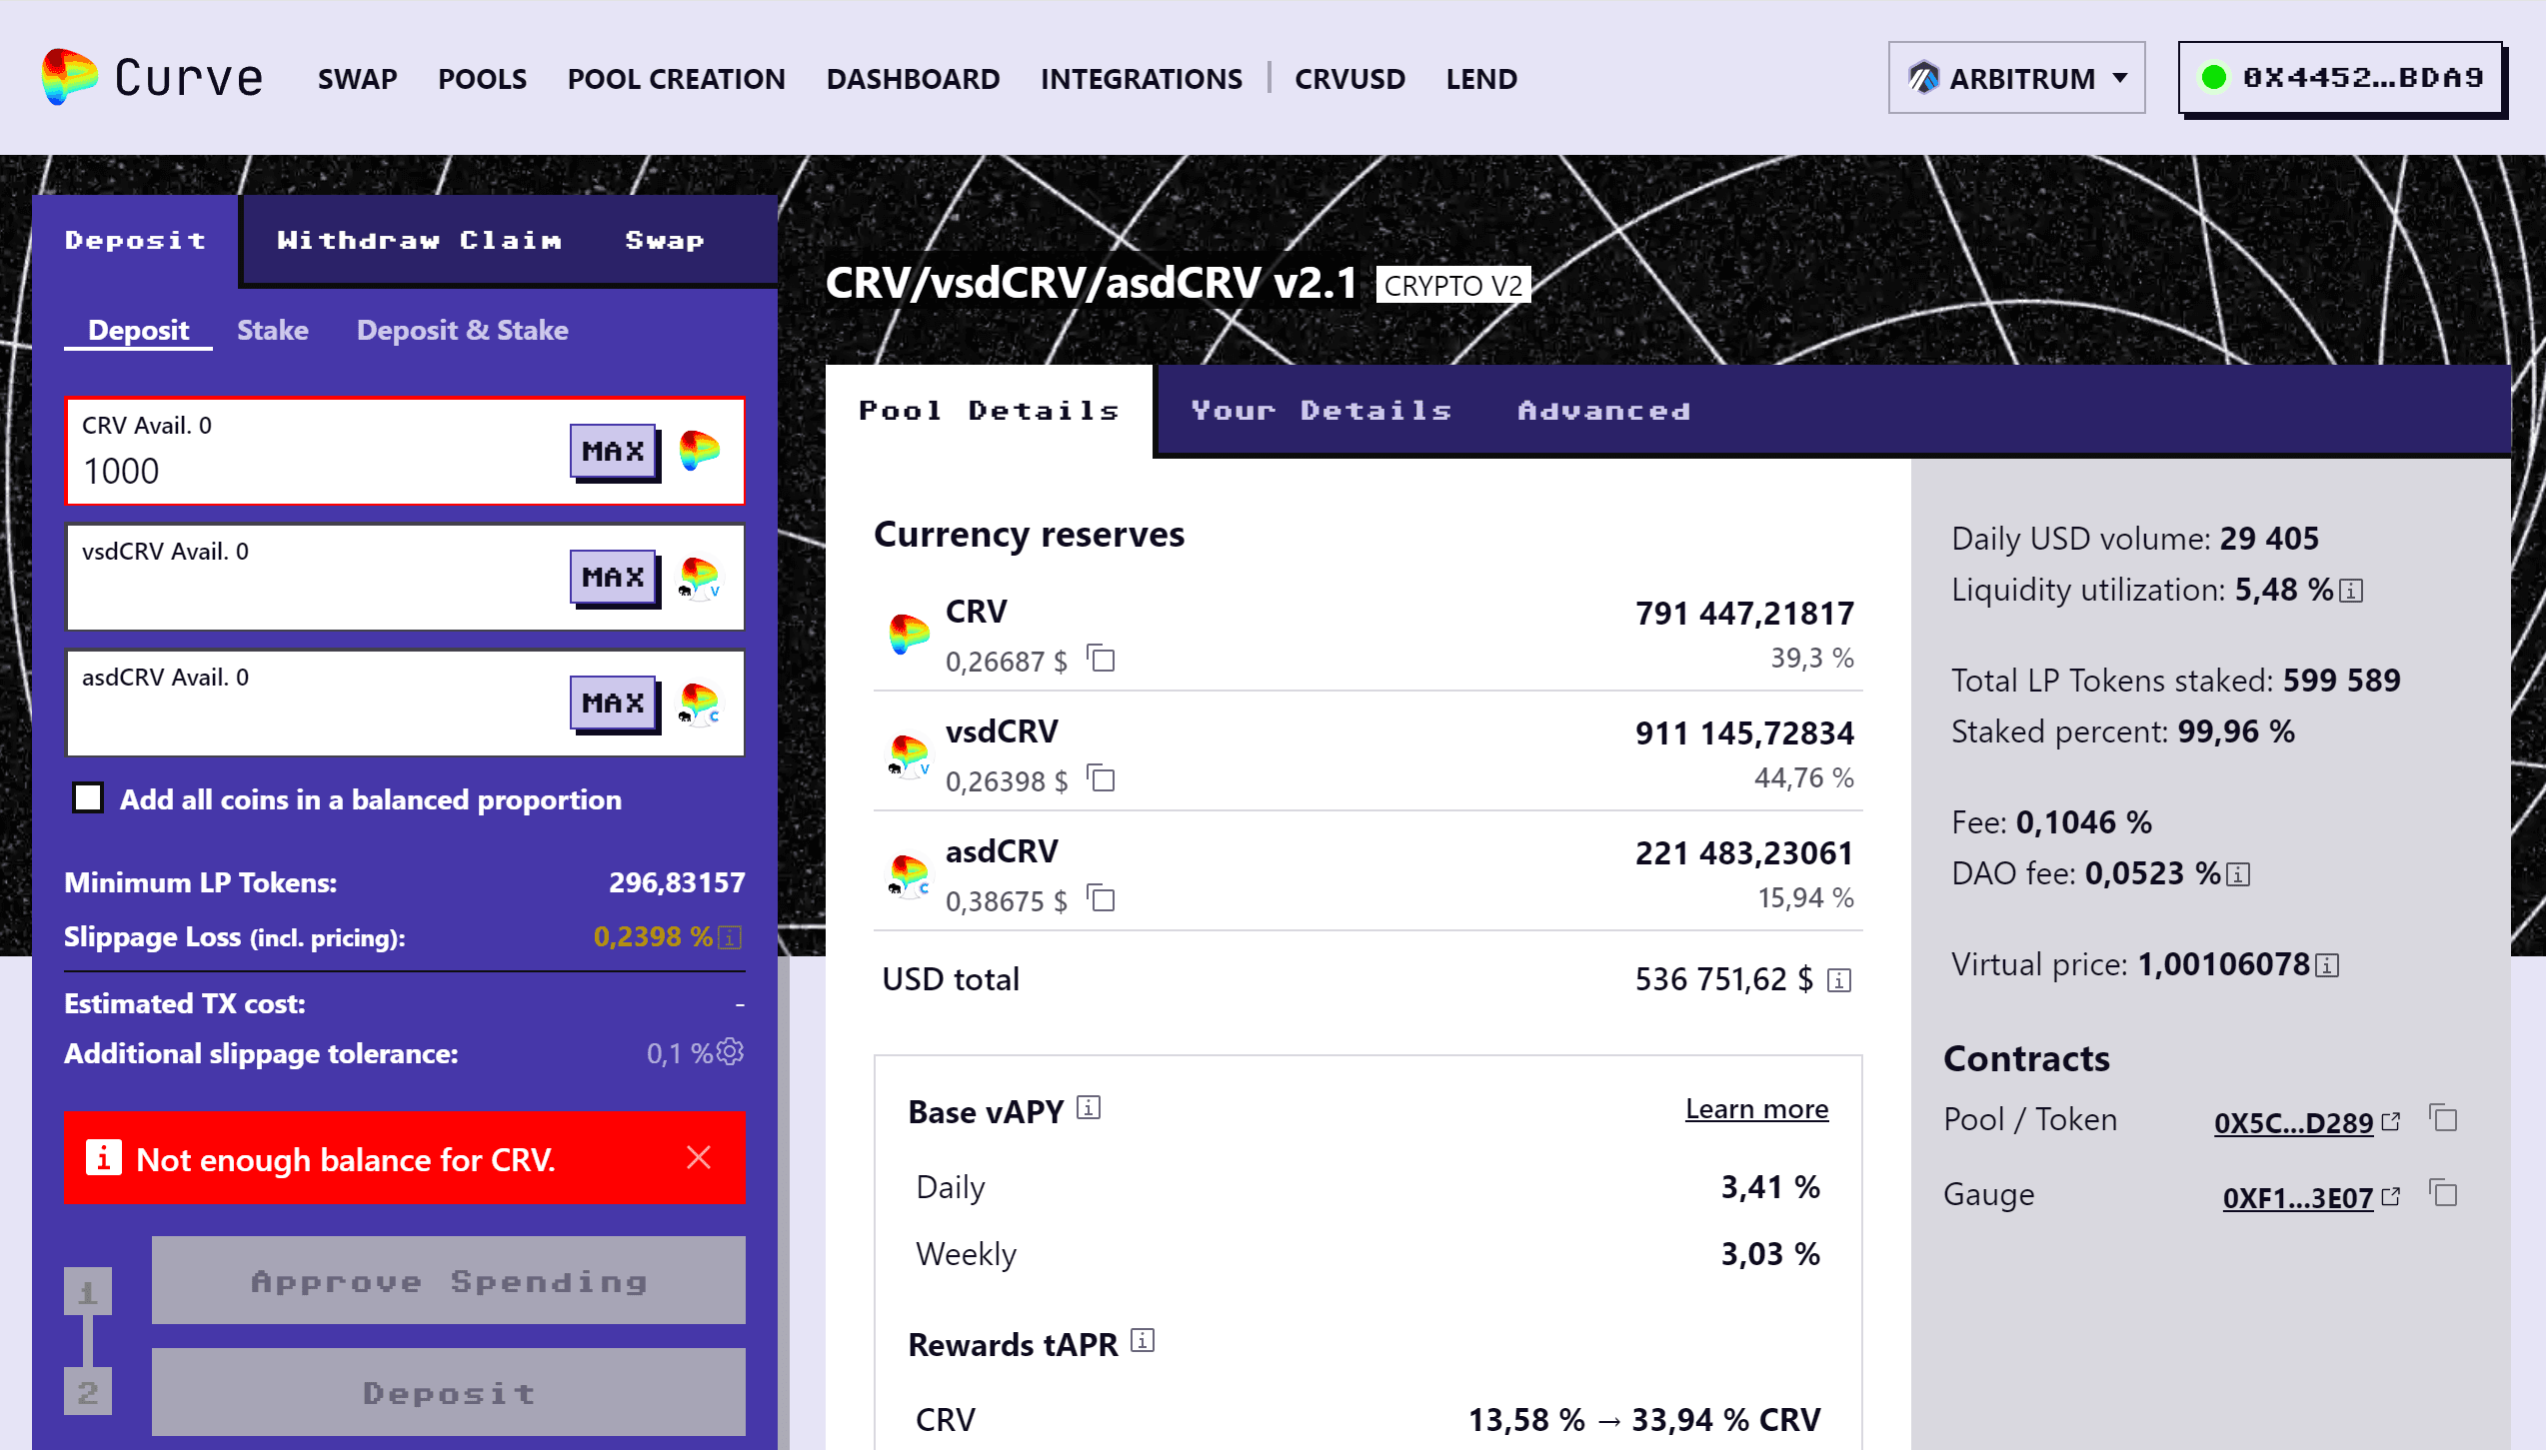Go to Dashboard in the header

(x=913, y=79)
